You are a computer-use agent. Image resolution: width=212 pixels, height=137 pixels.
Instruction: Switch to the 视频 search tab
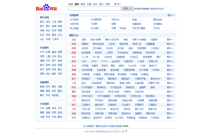tap(108, 4)
